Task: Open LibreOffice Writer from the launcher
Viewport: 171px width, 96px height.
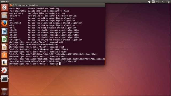Action: pyautogui.click(x=4, y=31)
